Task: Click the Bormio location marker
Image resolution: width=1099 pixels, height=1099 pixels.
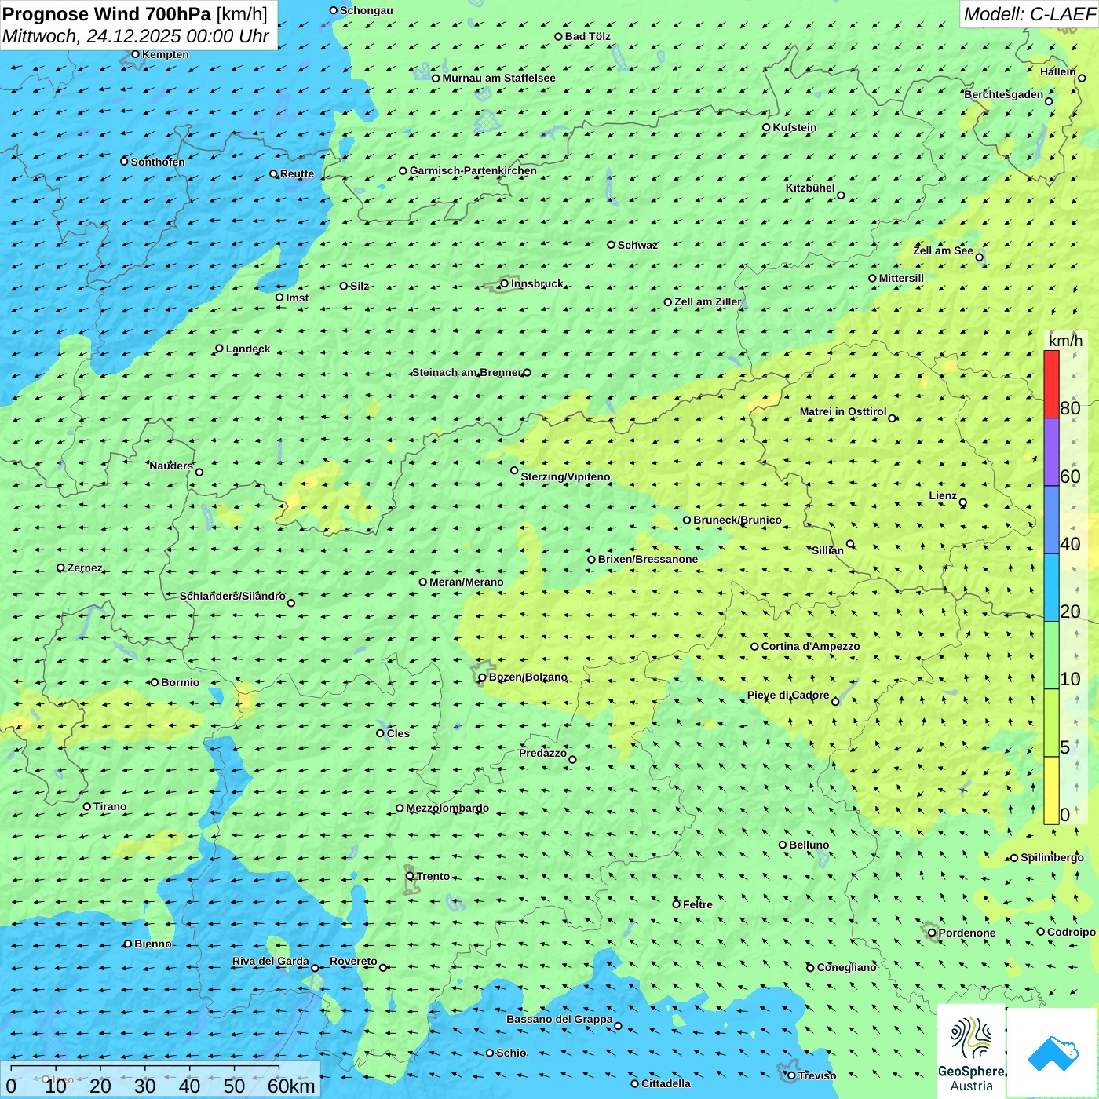Action: [155, 682]
